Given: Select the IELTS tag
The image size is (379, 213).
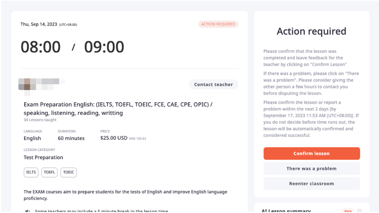Looking at the screenshot, I should click(x=31, y=172).
